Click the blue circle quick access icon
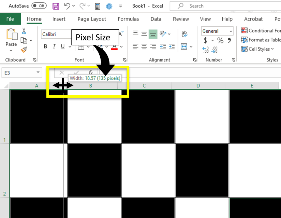The image size is (281, 218). coord(109,6)
